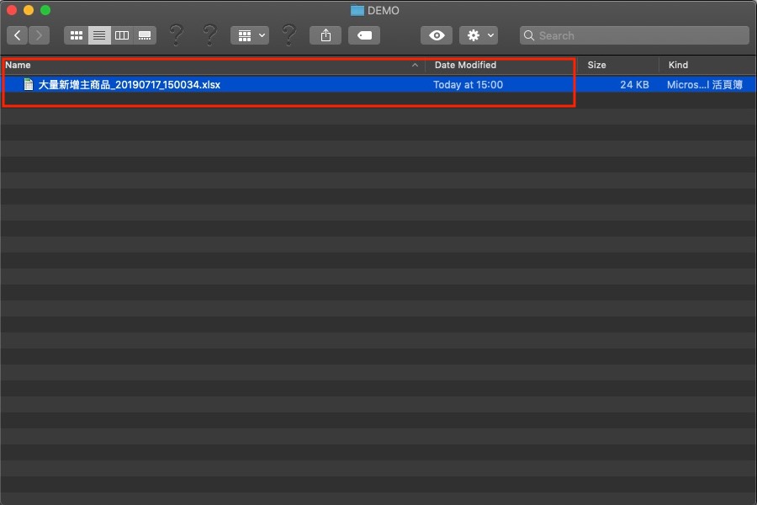Screen dimensions: 757x505
Task: Close the DEMO Finder window
Action: tap(12, 10)
